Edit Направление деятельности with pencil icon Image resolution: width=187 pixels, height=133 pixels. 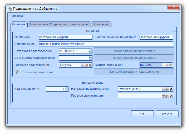167,89
